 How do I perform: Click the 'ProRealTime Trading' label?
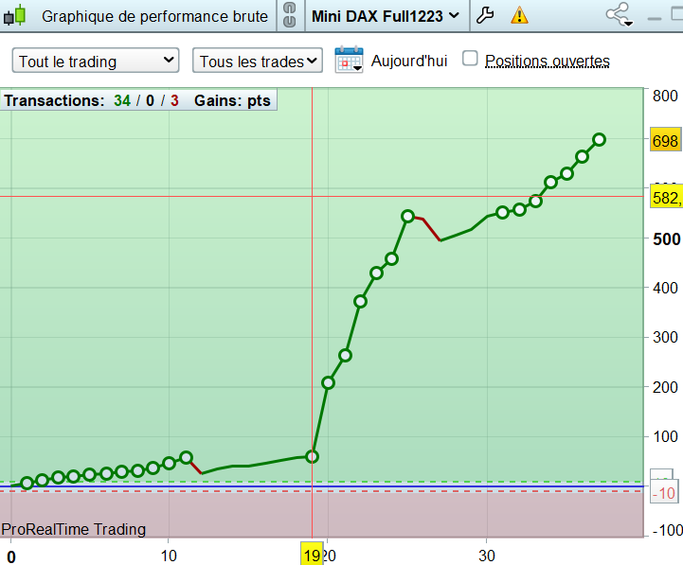73,529
